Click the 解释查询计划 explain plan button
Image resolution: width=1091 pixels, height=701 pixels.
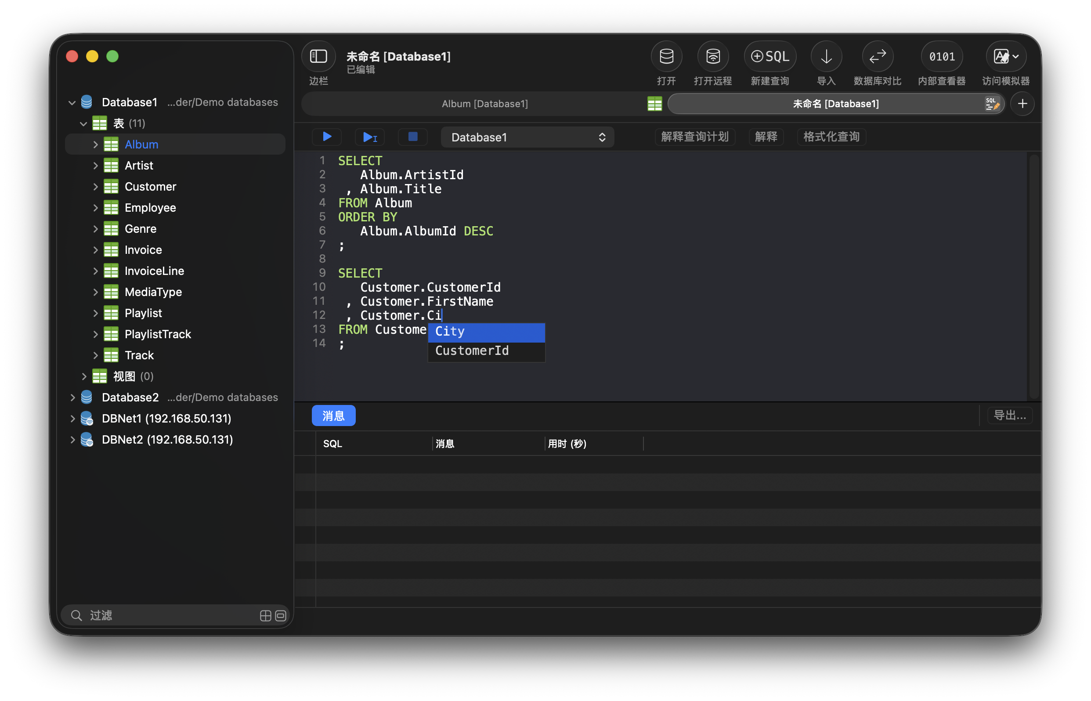[694, 137]
